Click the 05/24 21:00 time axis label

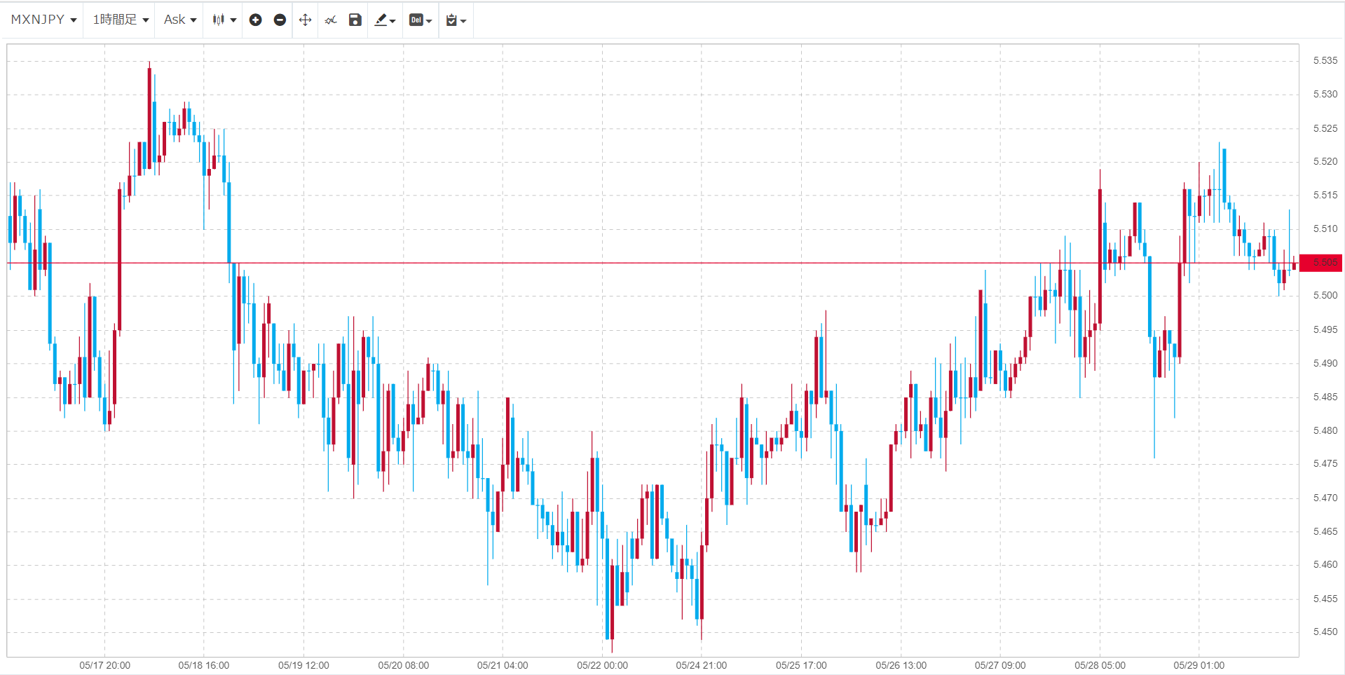point(702,666)
